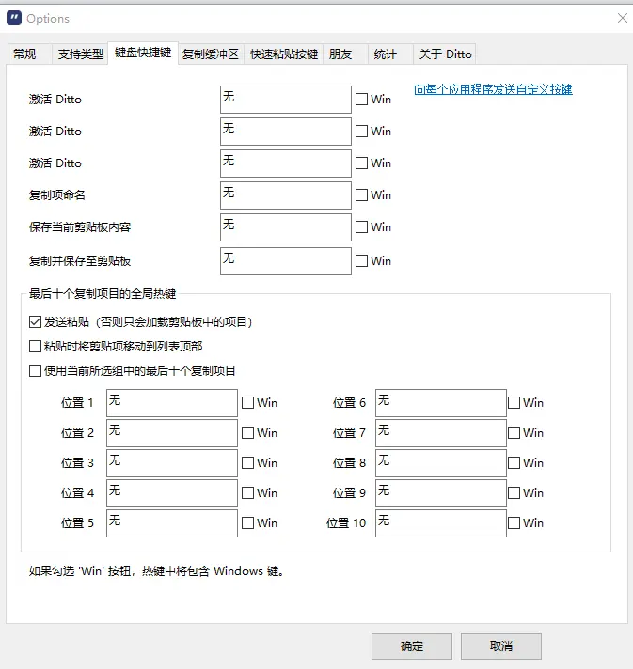Click the second 激活 Ditto hotkey field
This screenshot has width=633, height=669.
pyautogui.click(x=286, y=132)
